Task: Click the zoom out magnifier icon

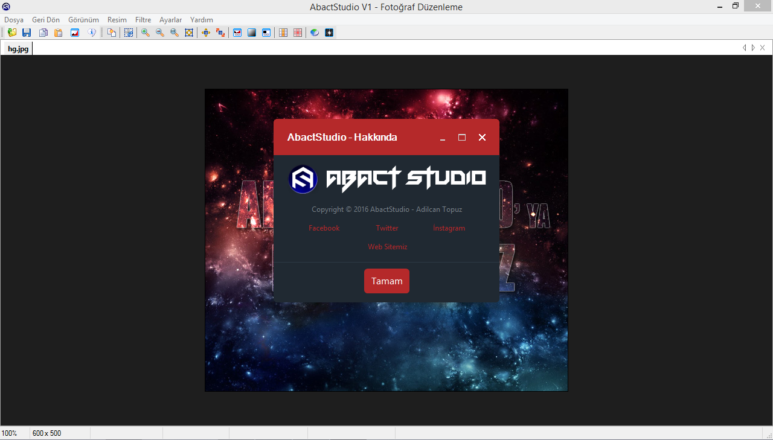Action: click(160, 33)
